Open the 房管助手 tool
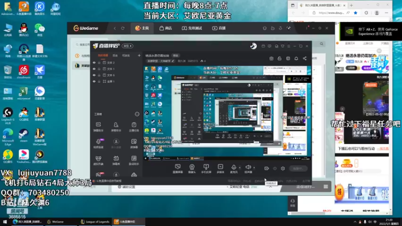This screenshot has width=402, height=226. tap(116, 127)
